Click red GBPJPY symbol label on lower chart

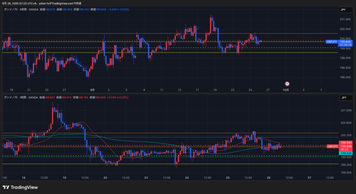point(332,146)
